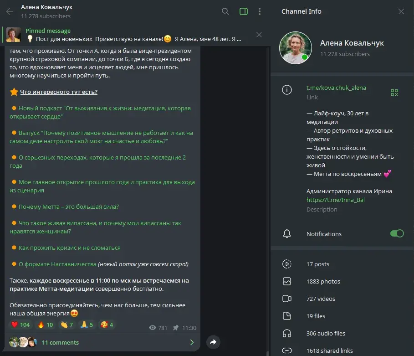Screen dimensions: 414x356
Task: Open the three-dot more options menu
Action: [260, 11]
